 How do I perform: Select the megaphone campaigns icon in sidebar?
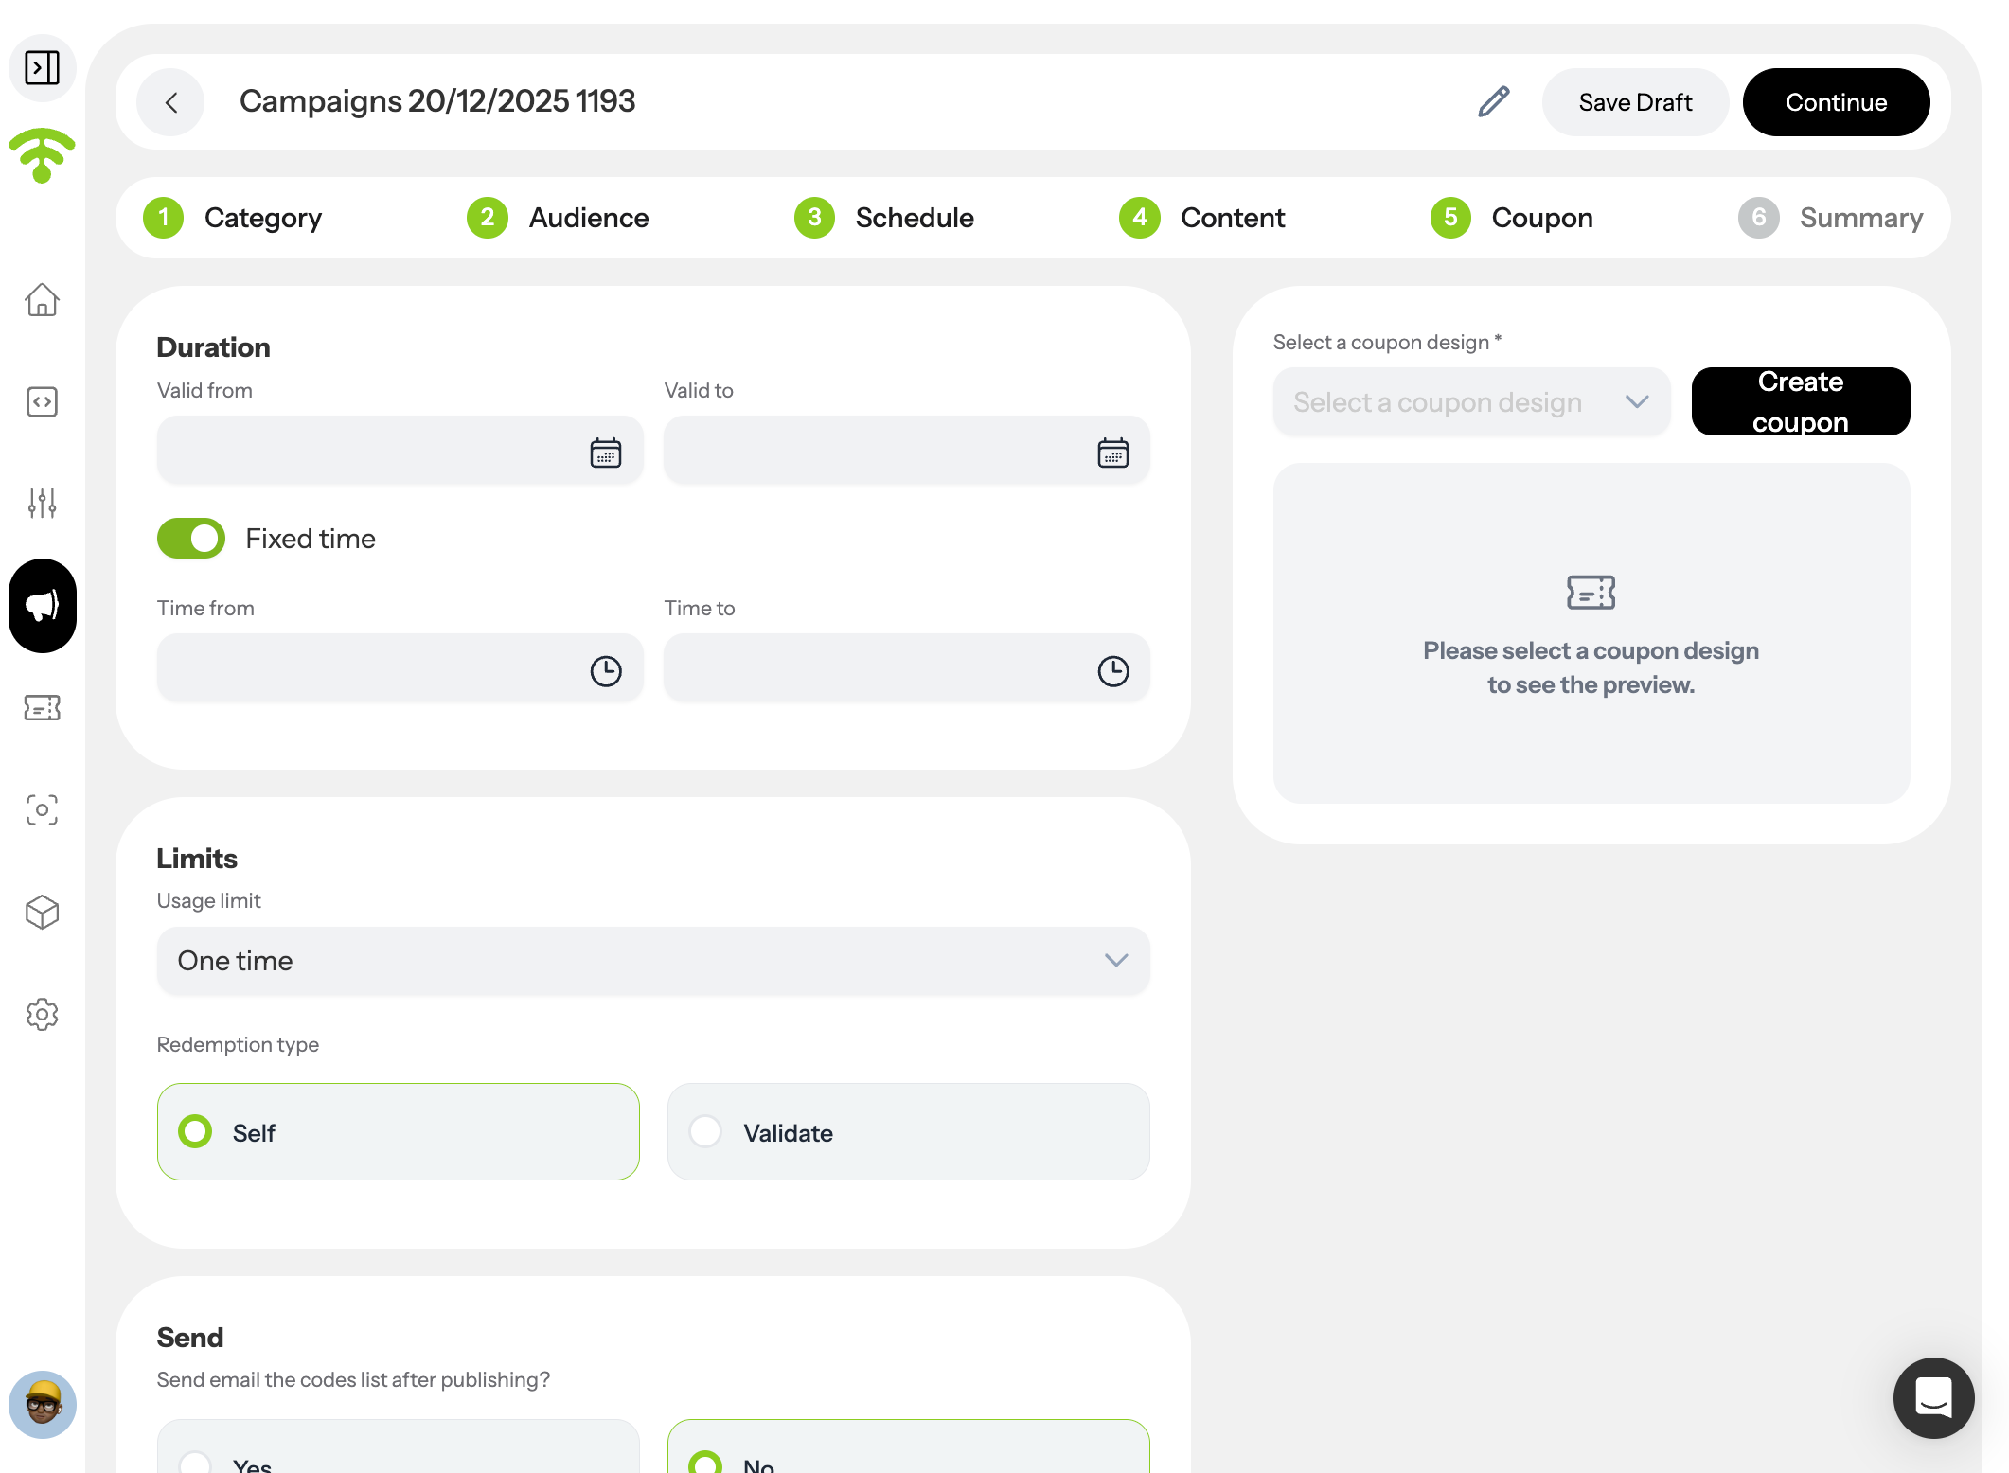coord(42,606)
